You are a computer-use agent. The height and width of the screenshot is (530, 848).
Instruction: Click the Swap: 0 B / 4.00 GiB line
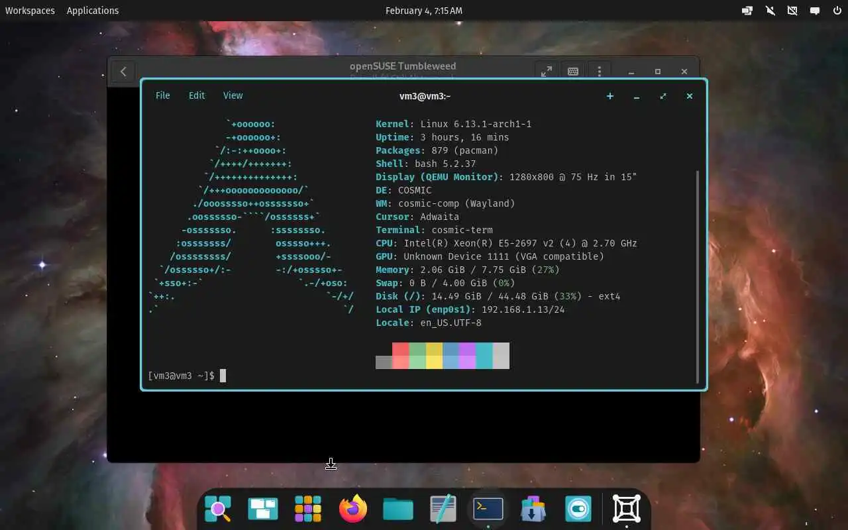445,283
